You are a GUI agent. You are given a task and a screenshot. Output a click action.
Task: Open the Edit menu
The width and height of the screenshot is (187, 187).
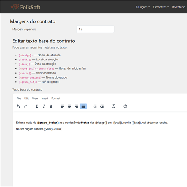[x=26, y=98]
